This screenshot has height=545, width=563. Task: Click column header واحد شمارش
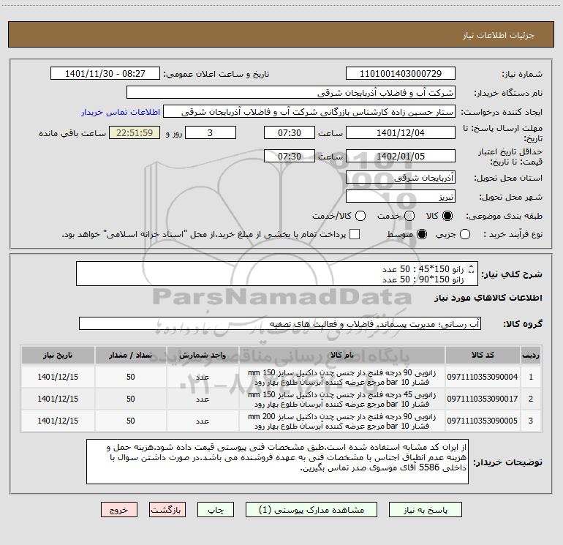tap(203, 356)
